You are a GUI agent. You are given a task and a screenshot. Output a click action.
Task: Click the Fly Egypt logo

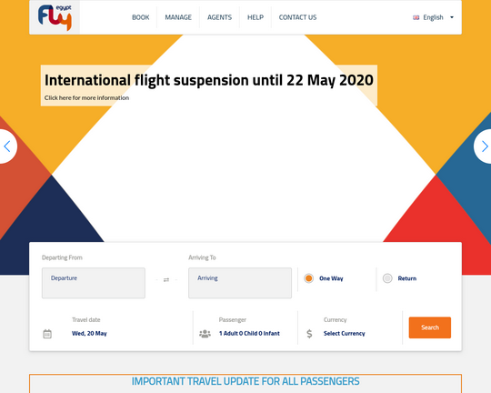(55, 17)
